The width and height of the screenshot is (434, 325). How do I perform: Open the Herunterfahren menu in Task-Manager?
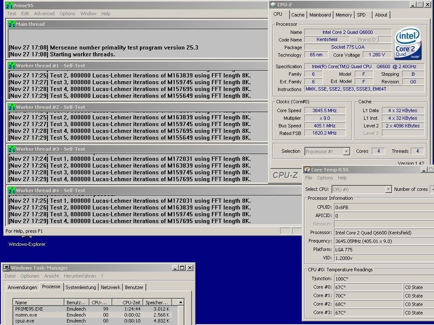pos(80,276)
